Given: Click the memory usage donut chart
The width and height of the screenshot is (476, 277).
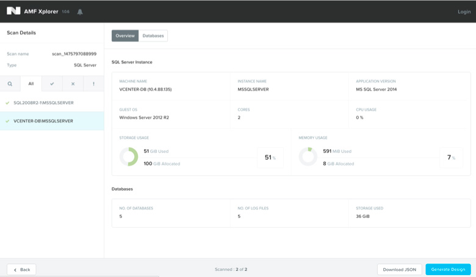Looking at the screenshot, I should (308, 156).
